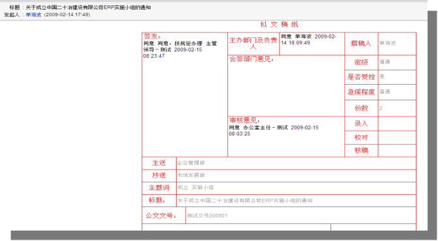
Task: Click the empty 校对 field
Action: pyautogui.click(x=397, y=137)
